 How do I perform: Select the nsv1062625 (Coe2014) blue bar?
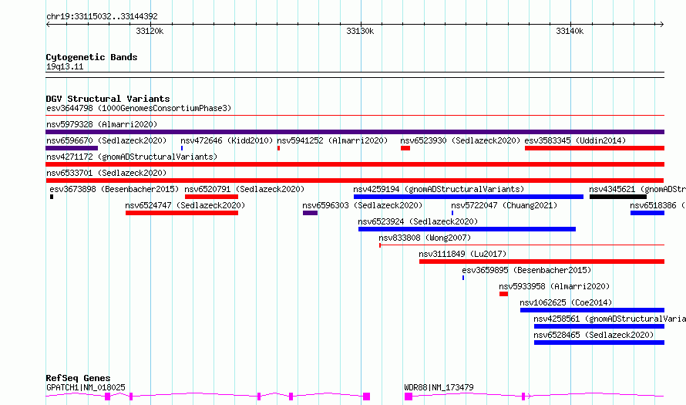coord(593,310)
